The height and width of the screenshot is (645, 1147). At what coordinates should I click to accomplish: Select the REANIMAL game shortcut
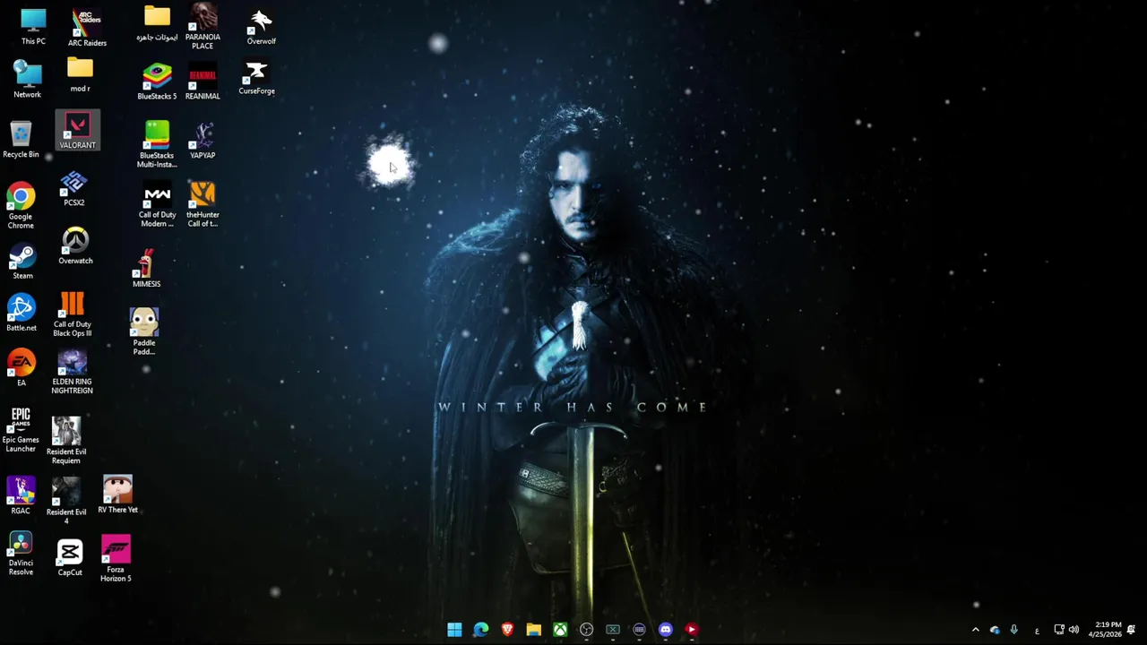203,82
